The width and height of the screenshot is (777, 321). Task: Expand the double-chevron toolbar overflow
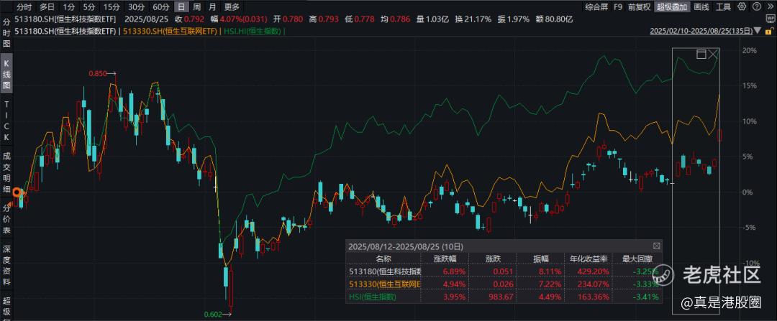pos(770,6)
